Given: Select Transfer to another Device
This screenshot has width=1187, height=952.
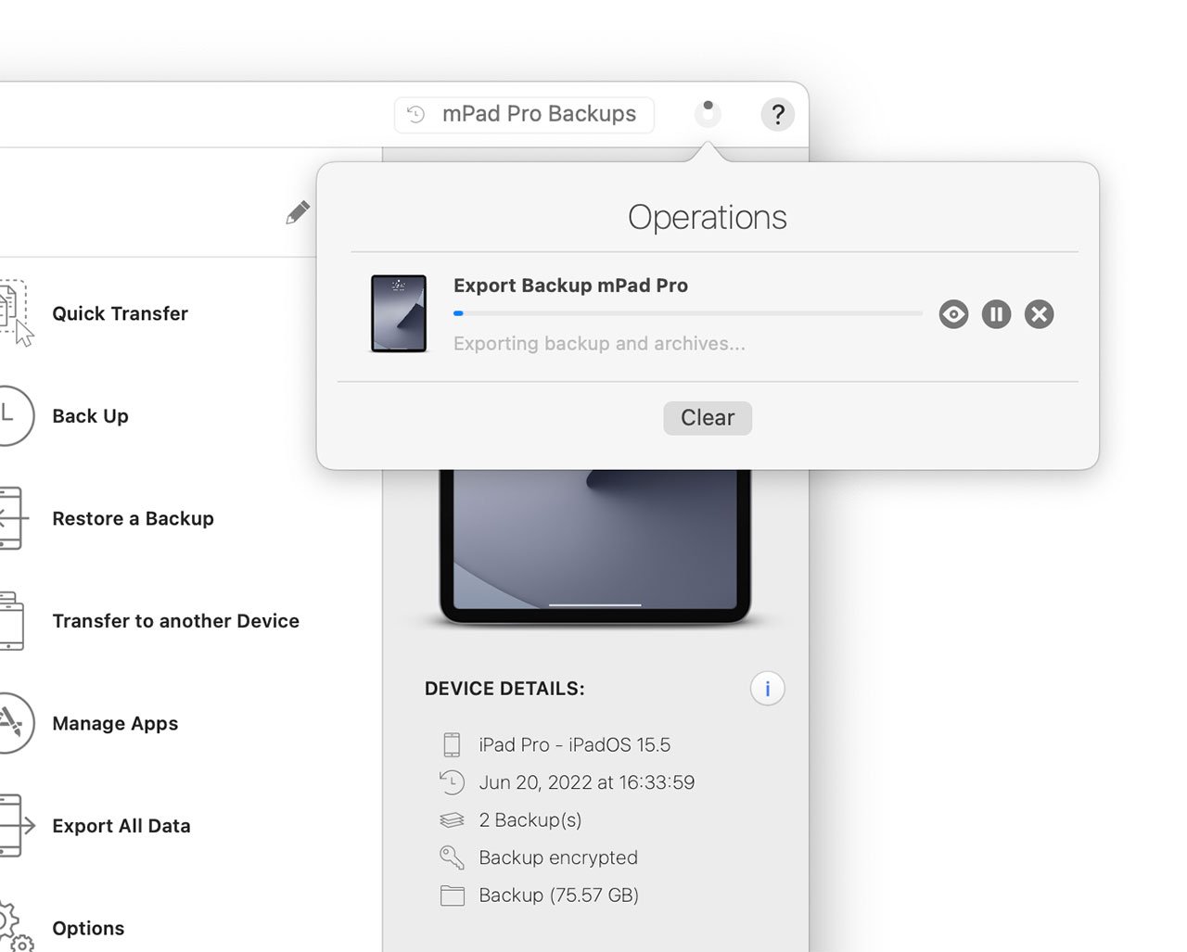Looking at the screenshot, I should click(x=175, y=621).
